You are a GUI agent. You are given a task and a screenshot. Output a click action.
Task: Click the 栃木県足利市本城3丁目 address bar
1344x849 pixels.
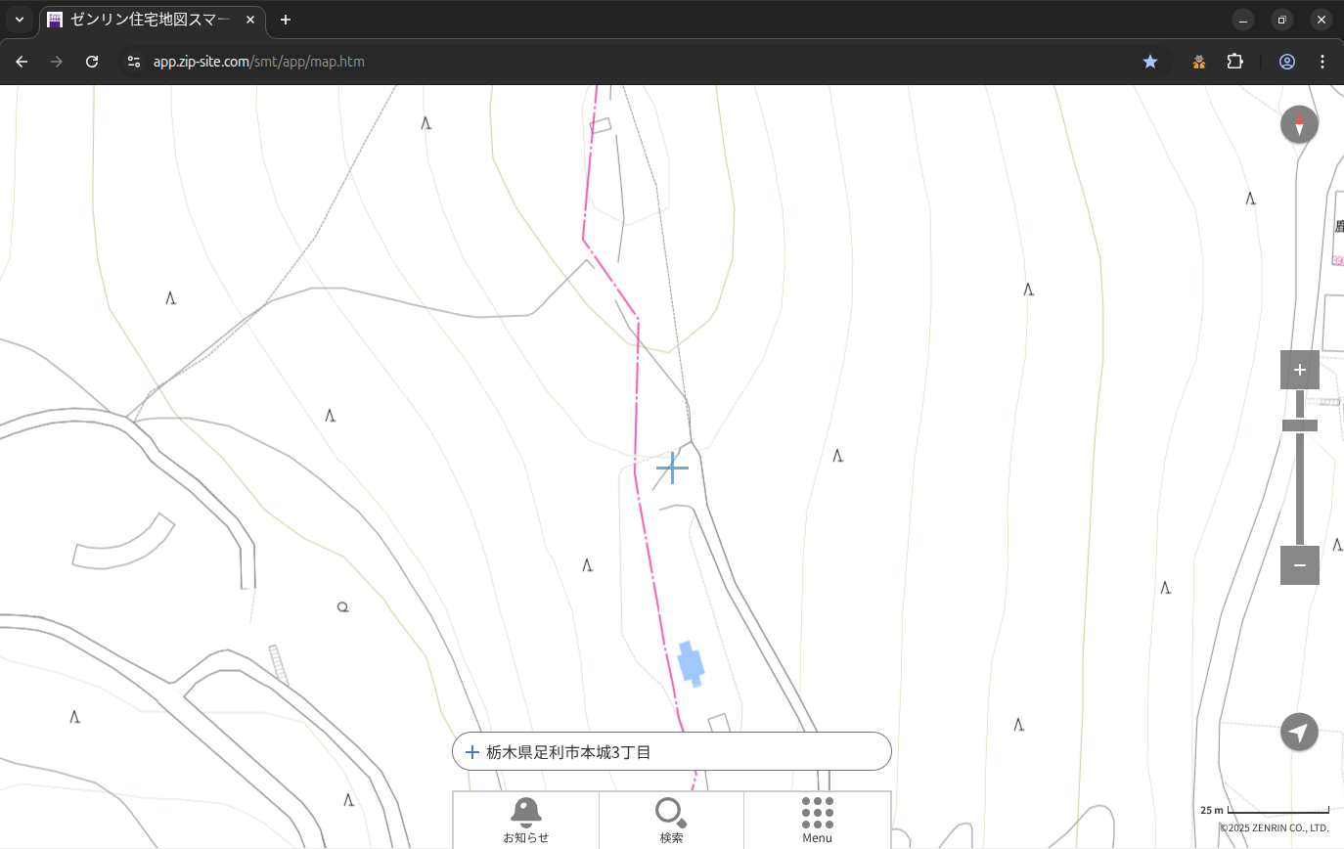pyautogui.click(x=671, y=752)
